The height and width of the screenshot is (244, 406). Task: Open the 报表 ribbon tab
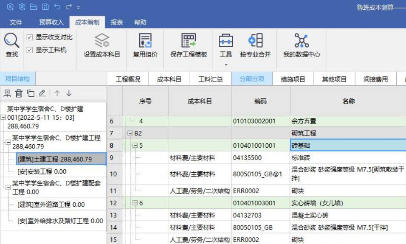point(116,22)
